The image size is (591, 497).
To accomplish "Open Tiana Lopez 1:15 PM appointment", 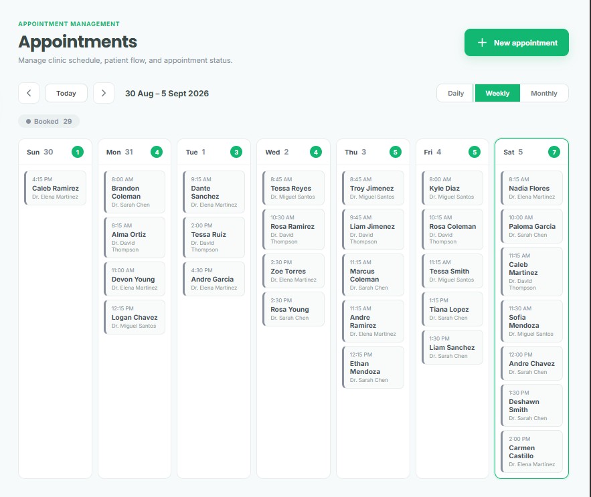I will click(452, 309).
